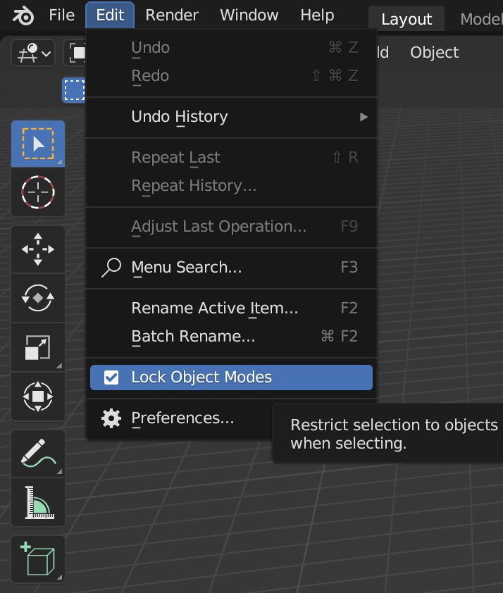503x593 pixels.
Task: Pick the Move tool
Action: 37,249
